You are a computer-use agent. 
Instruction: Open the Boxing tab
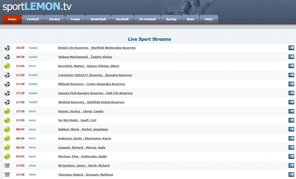pos(171,19)
